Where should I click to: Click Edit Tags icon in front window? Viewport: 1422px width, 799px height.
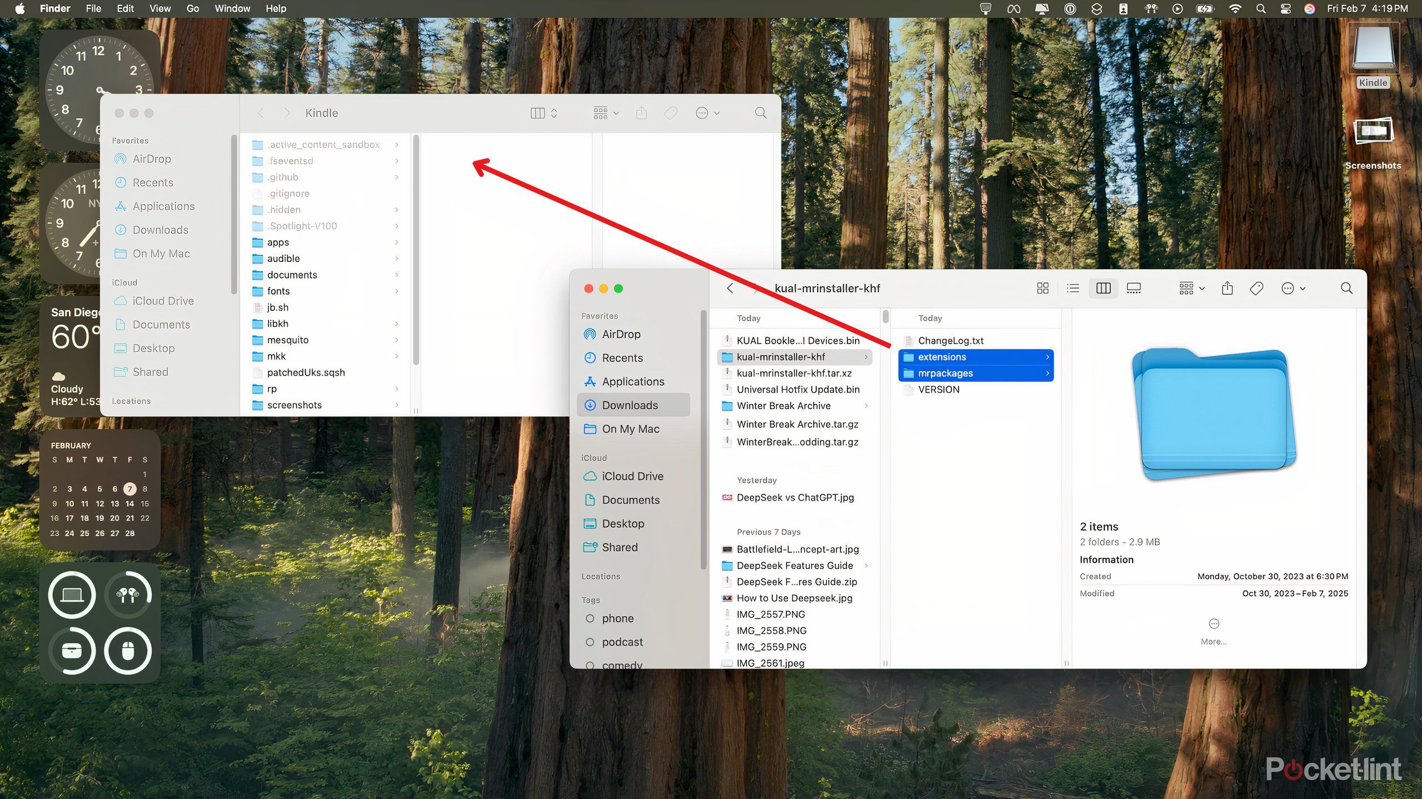pyautogui.click(x=1256, y=288)
